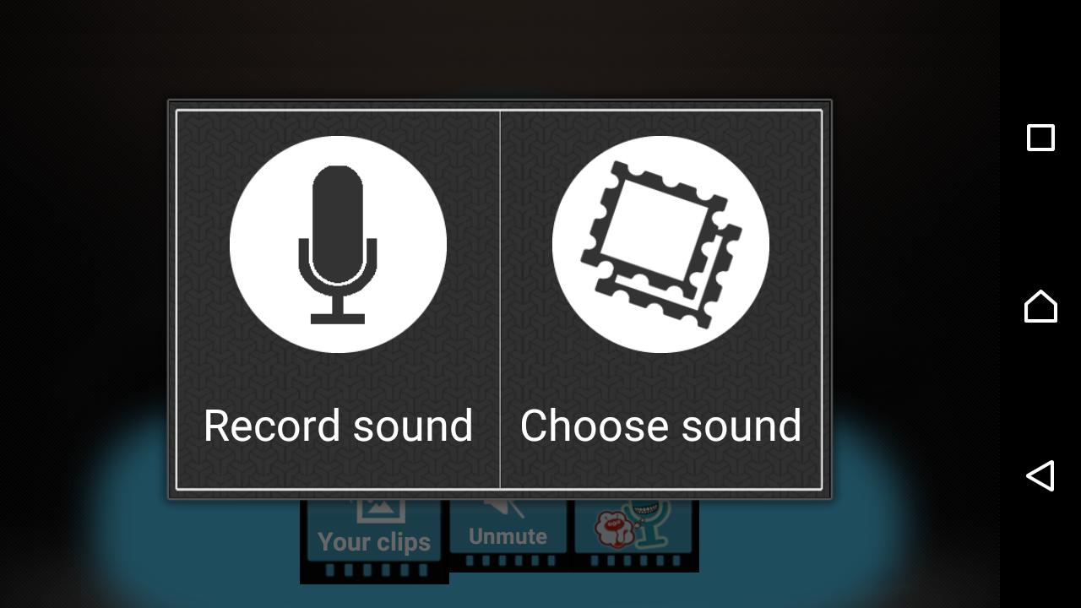Tap the stamp-frame icon to choose sound
Viewport: 1081px width, 608px height.
pos(660,245)
